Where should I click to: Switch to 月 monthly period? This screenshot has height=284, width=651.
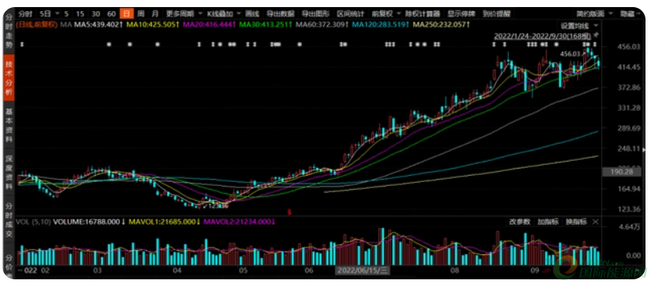pos(155,13)
